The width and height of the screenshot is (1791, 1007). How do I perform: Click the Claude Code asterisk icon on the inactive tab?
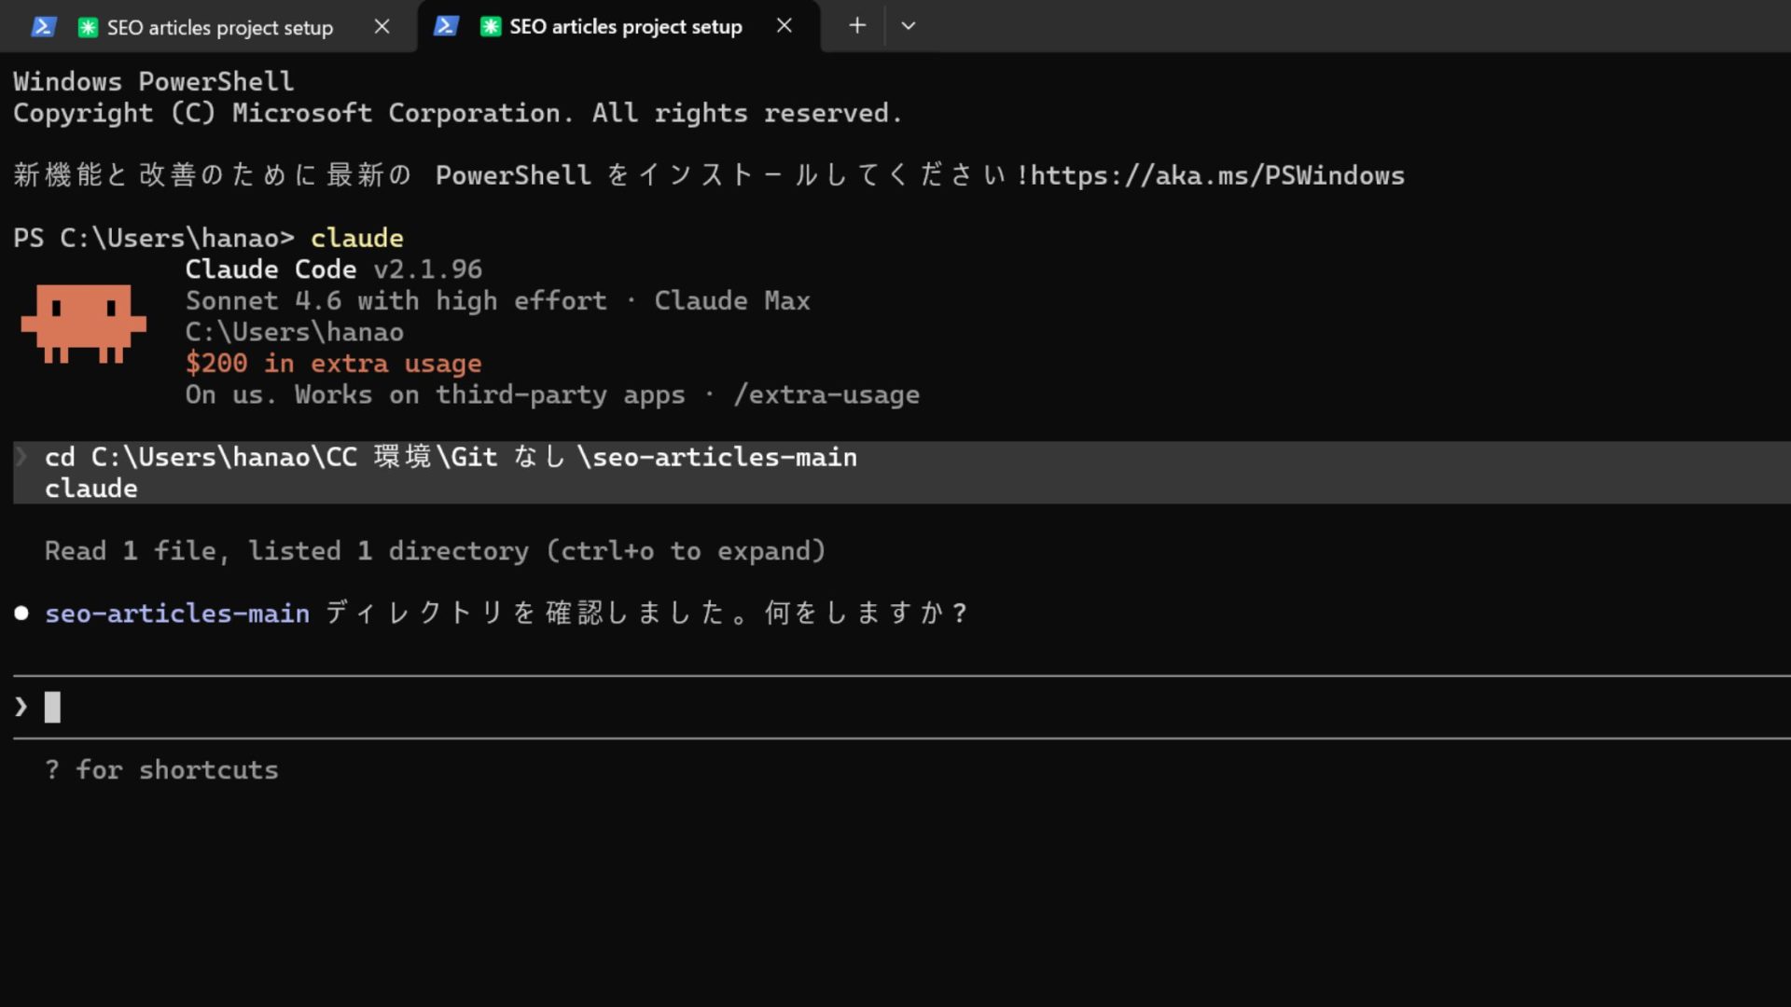pyautogui.click(x=89, y=27)
